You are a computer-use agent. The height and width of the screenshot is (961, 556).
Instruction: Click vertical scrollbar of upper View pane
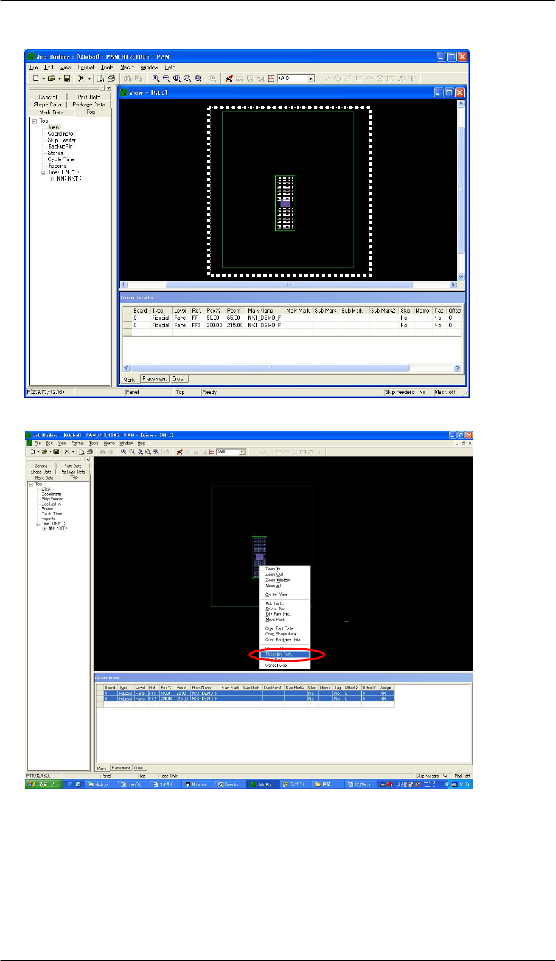[x=461, y=190]
